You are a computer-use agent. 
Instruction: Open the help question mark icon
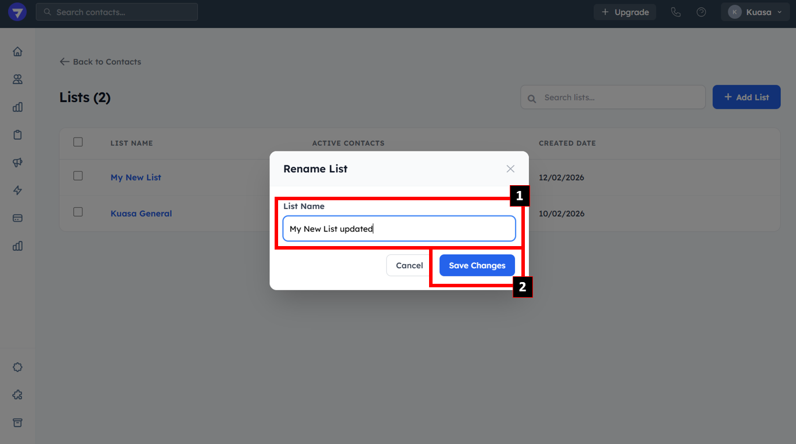point(701,12)
